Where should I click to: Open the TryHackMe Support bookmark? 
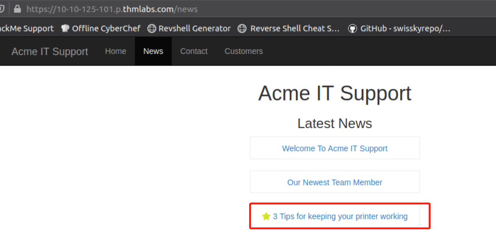(x=26, y=29)
